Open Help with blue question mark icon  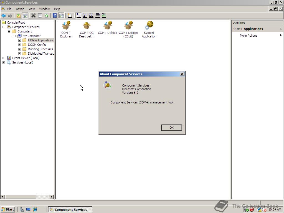[55, 16]
